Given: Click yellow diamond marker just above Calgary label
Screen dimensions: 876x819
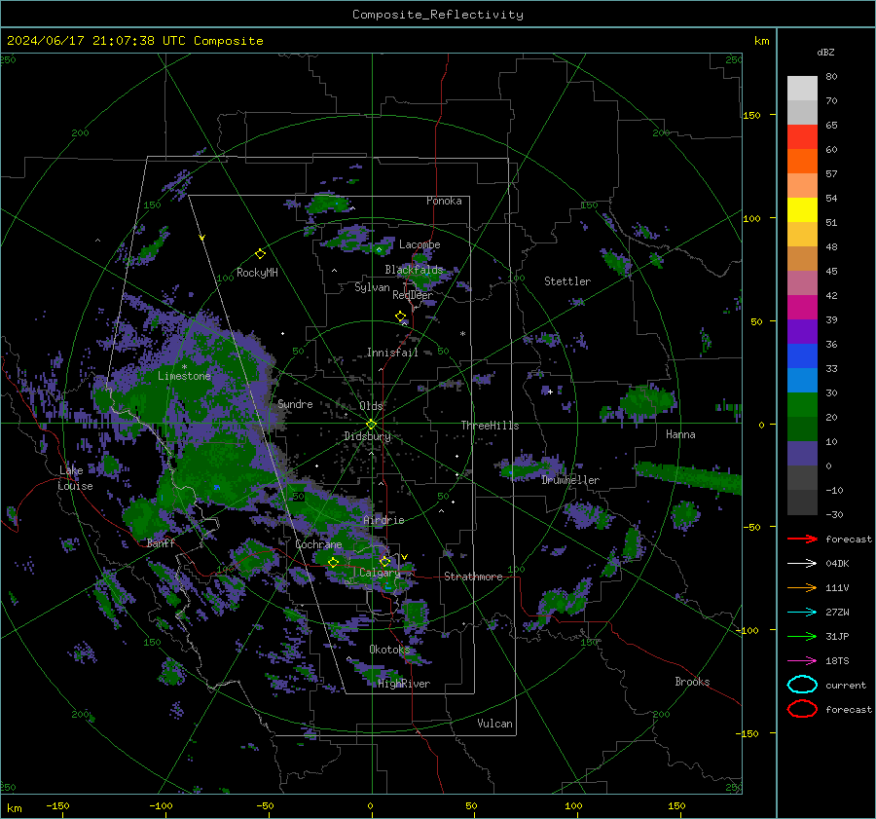Looking at the screenshot, I should click(x=384, y=561).
